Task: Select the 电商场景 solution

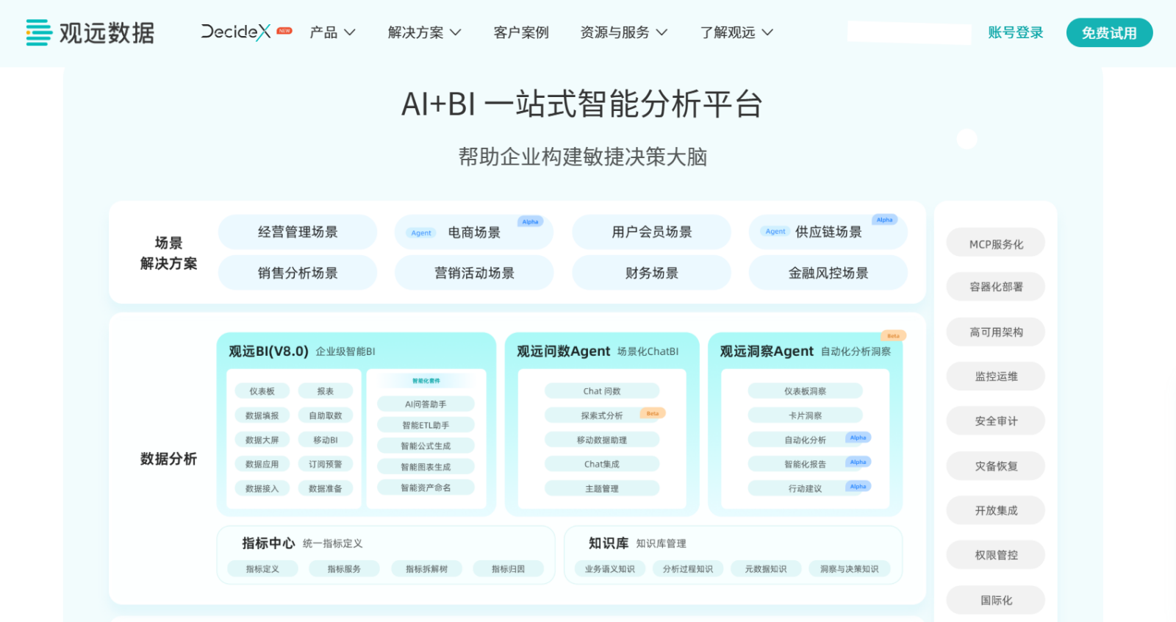Action: [x=474, y=232]
